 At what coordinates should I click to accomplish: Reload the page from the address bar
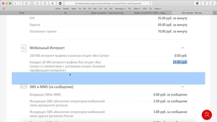pos(150,3)
